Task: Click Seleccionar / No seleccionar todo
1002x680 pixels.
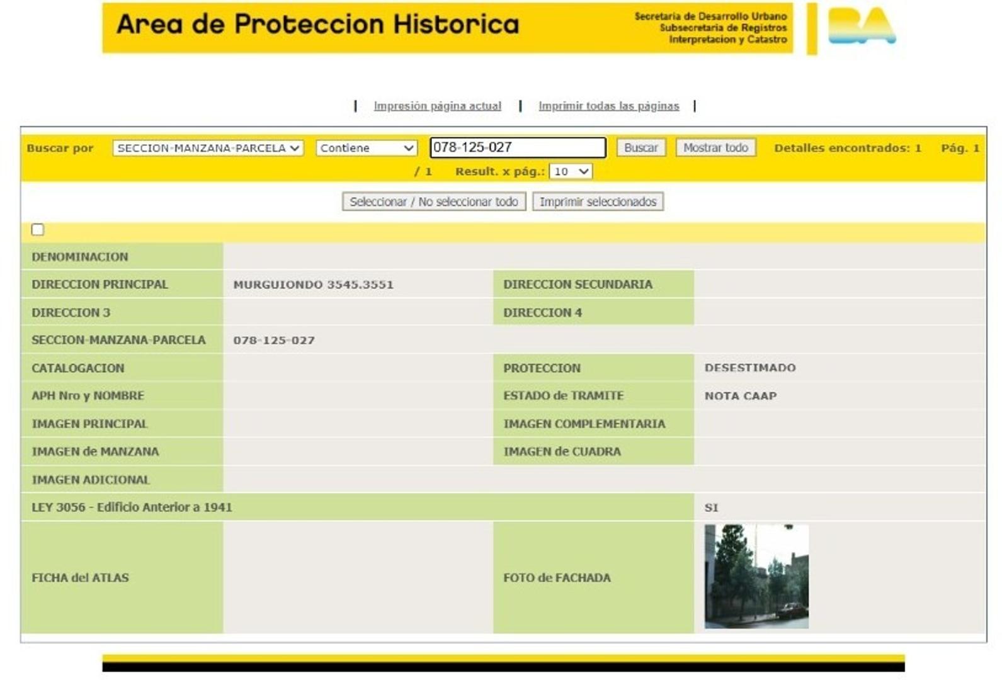Action: coord(433,201)
